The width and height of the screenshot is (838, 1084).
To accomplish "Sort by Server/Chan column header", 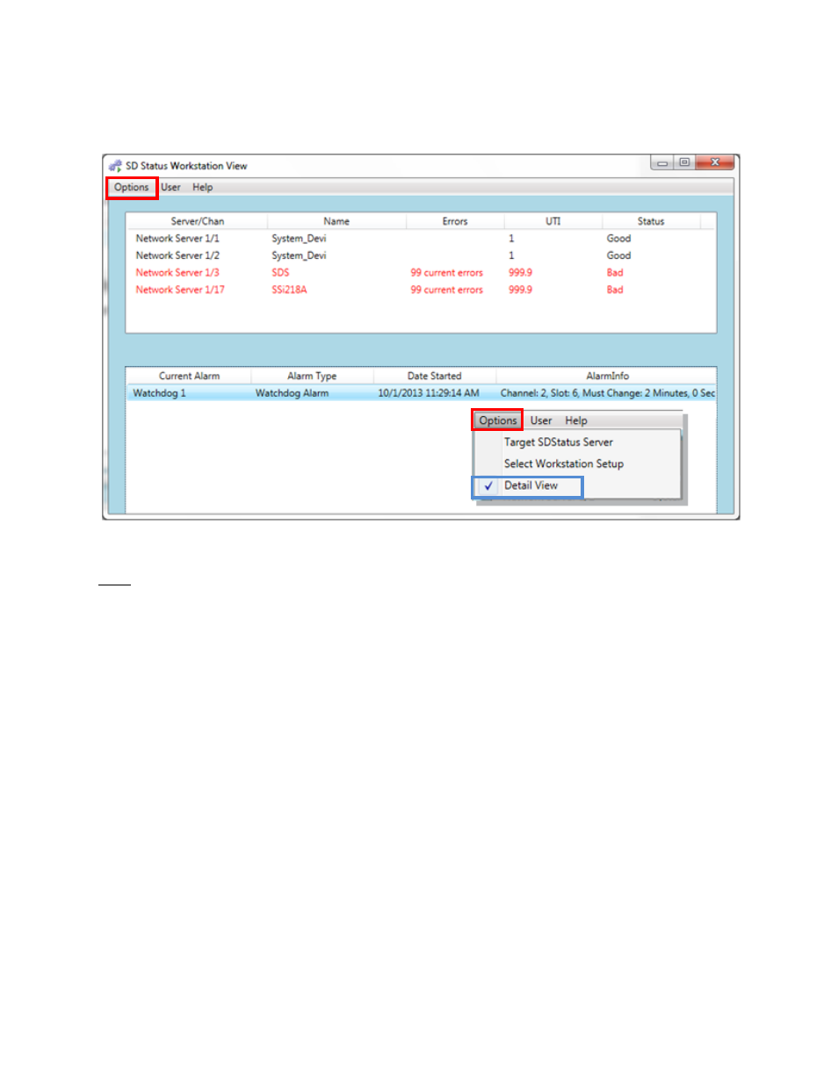I will click(x=198, y=221).
